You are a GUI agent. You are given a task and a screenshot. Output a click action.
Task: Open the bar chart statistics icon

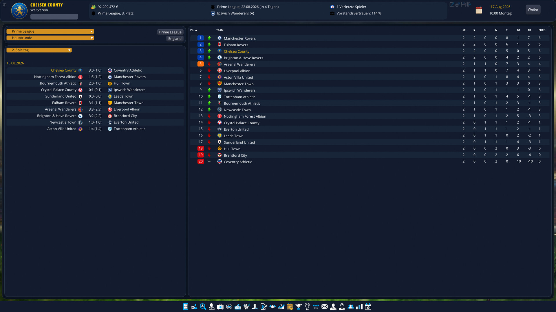pyautogui.click(x=359, y=307)
